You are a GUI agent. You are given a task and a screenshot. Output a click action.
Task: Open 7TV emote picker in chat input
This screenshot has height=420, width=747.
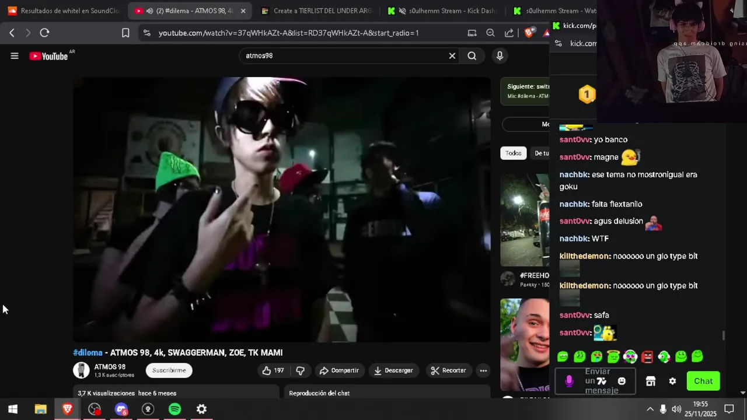coord(602,381)
